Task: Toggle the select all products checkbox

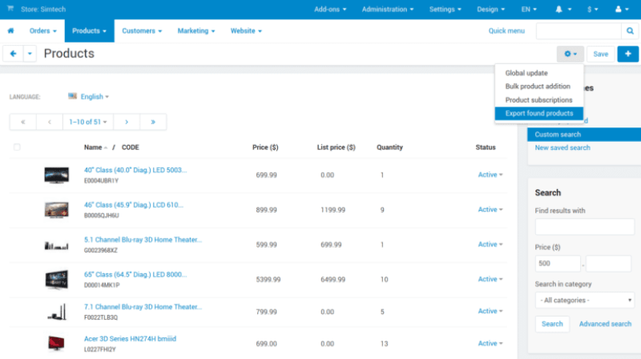Action: 17,147
